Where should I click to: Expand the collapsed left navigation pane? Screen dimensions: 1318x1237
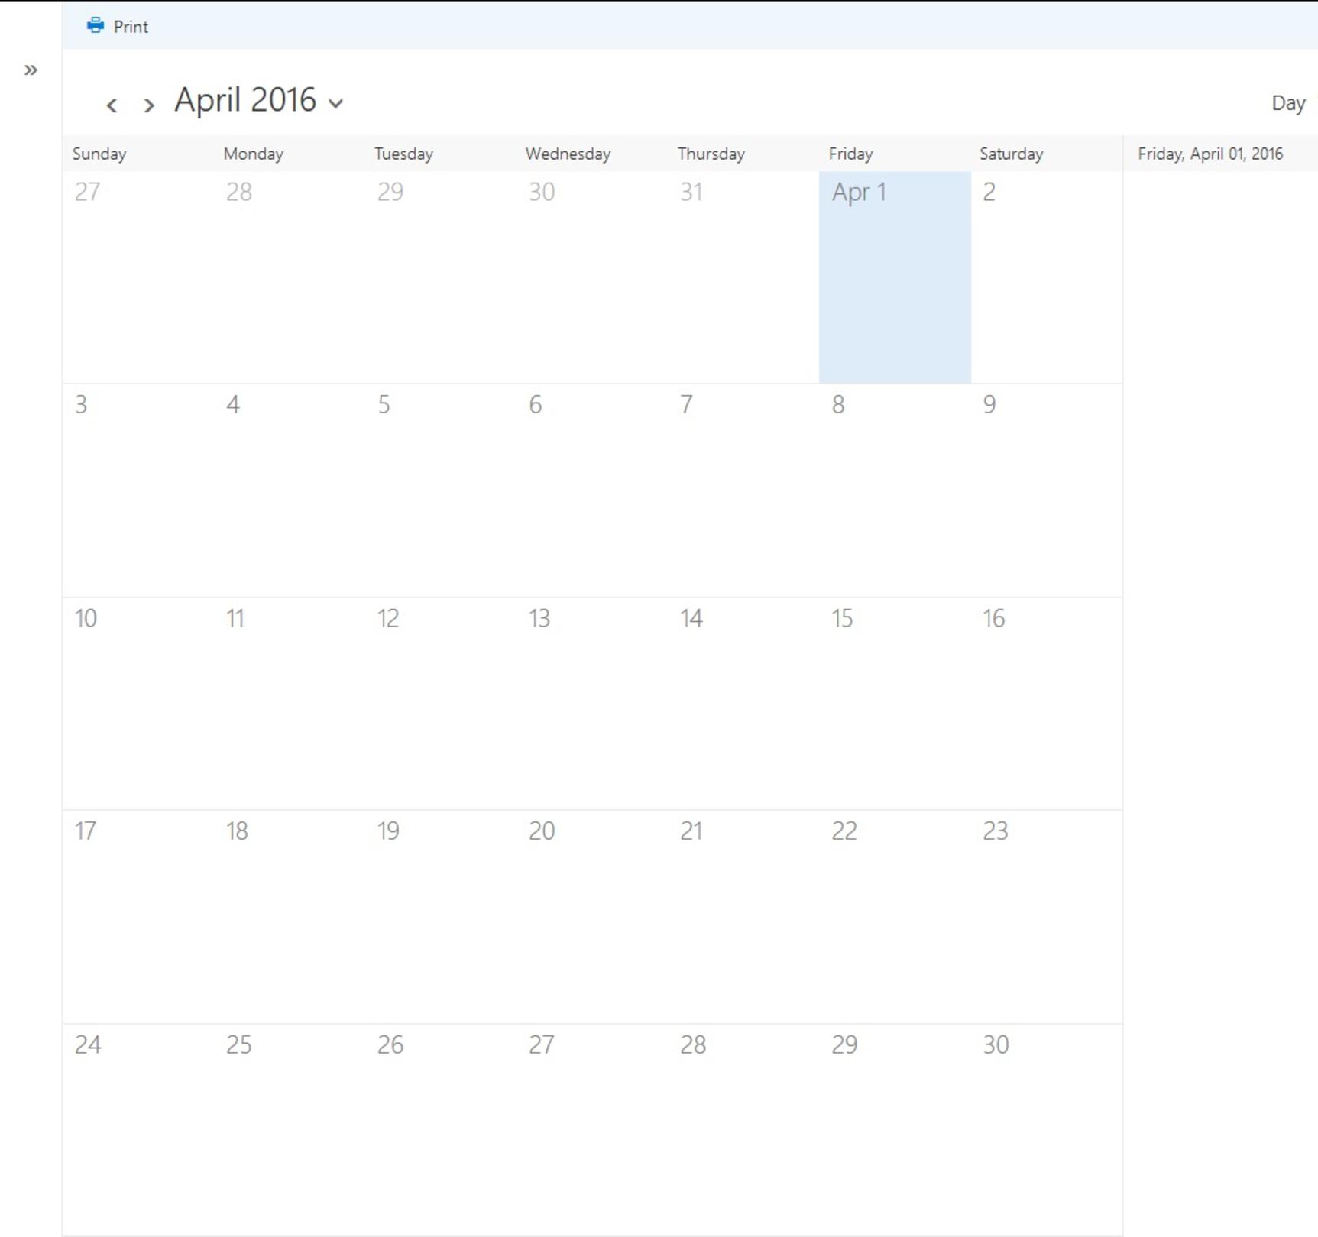coord(31,70)
